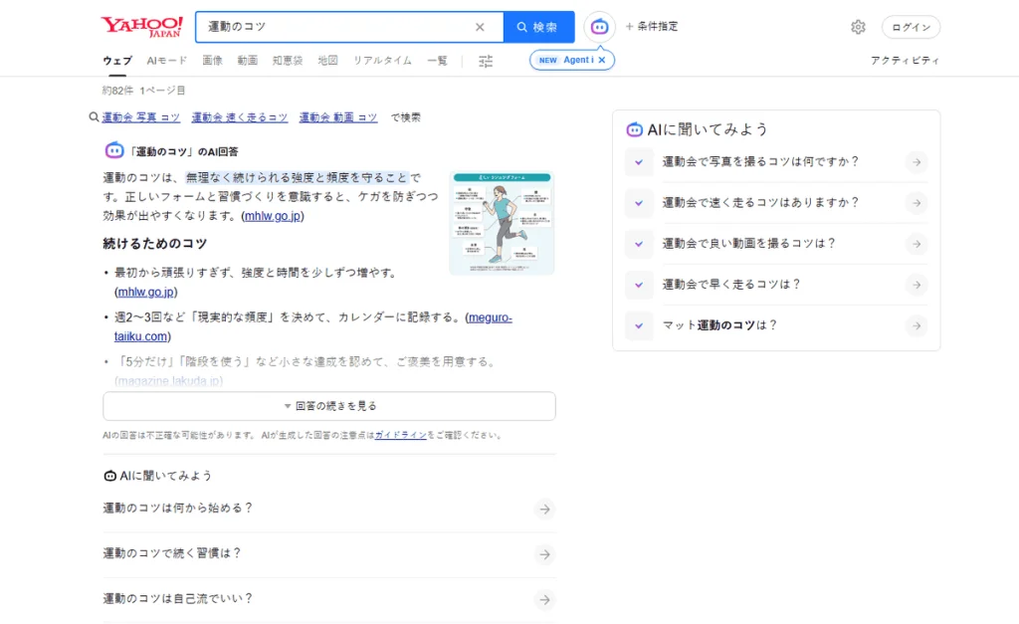Expand chevron for 運動会で良い動画を撮るコツは？
The height and width of the screenshot is (624, 1019).
pyautogui.click(x=639, y=244)
